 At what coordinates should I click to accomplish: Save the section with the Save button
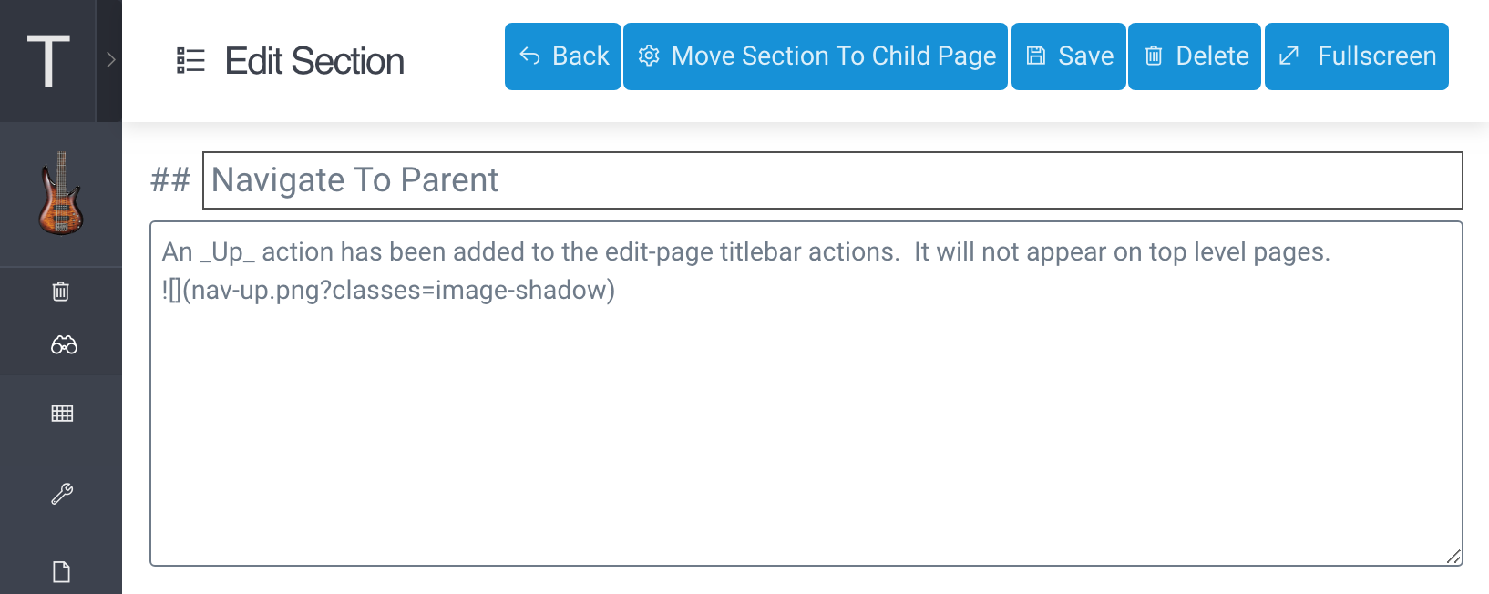point(1069,56)
